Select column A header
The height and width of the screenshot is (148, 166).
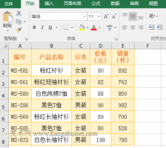20,46
